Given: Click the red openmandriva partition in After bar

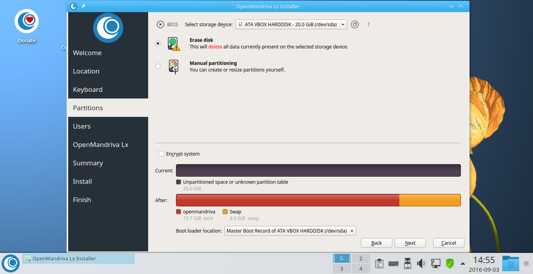Looking at the screenshot, I should point(288,200).
